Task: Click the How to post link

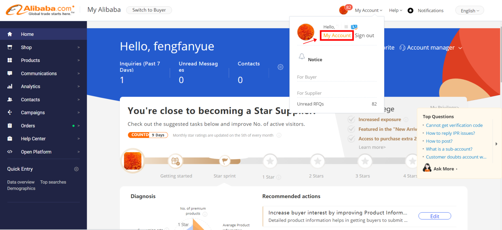Action: click(x=439, y=141)
